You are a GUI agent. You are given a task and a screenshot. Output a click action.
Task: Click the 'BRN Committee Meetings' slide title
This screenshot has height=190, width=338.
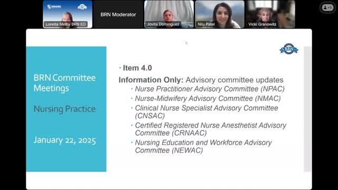click(x=64, y=83)
